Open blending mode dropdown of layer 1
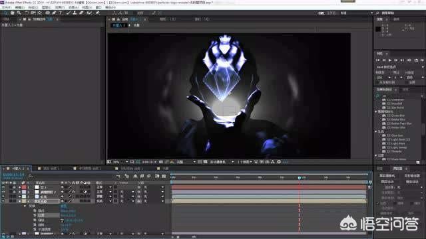Viewport: 426px width, 239px height. (104, 187)
